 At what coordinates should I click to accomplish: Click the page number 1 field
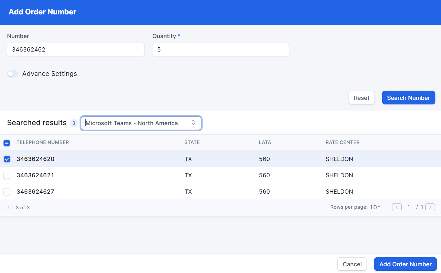(x=409, y=207)
